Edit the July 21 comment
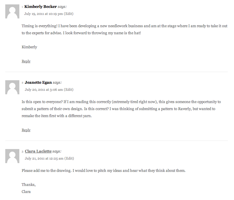 point(69,158)
